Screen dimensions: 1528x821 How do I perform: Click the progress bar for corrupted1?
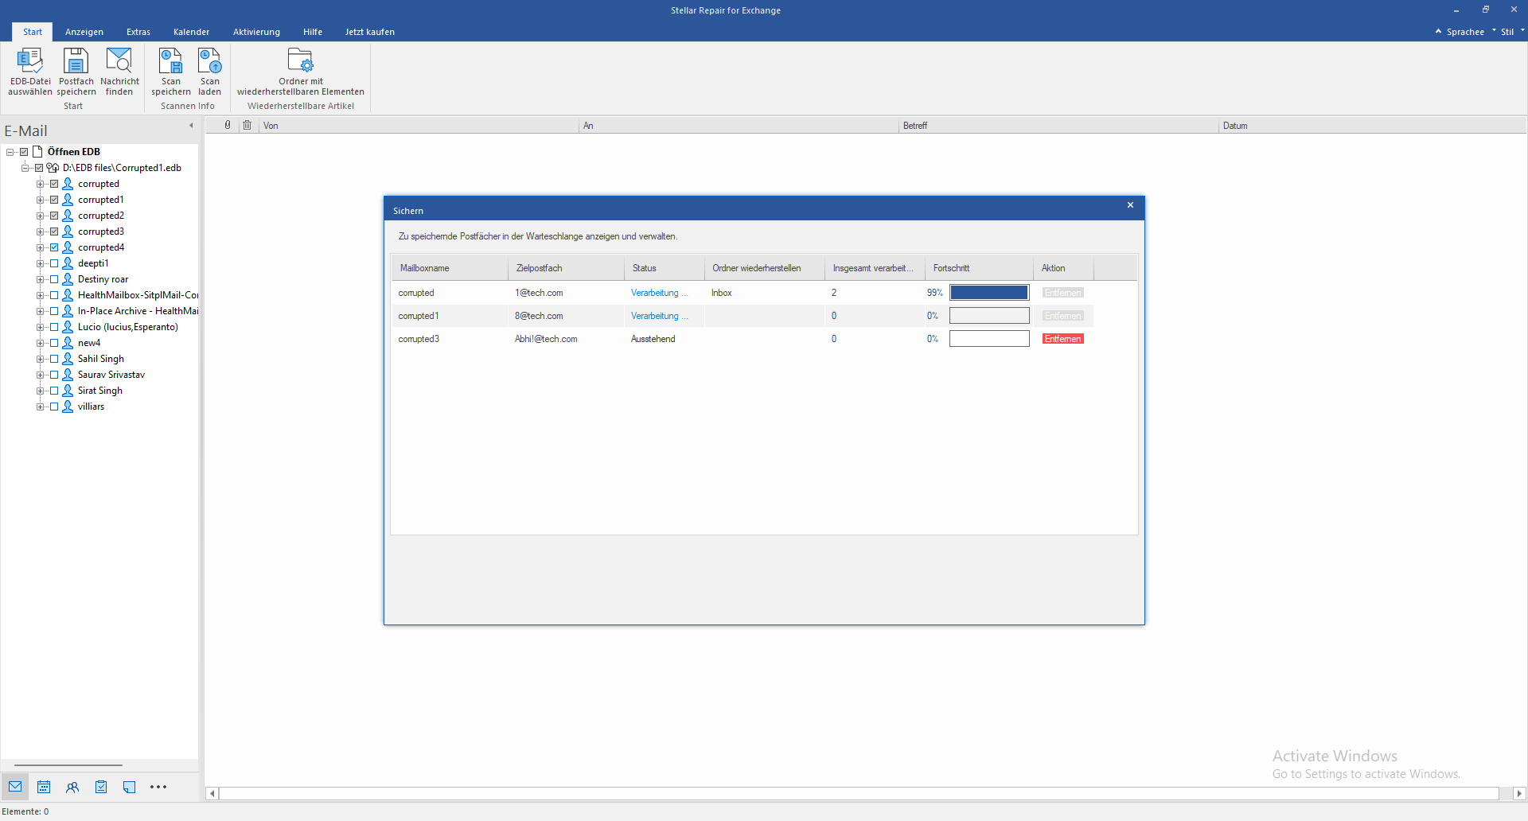pos(989,316)
